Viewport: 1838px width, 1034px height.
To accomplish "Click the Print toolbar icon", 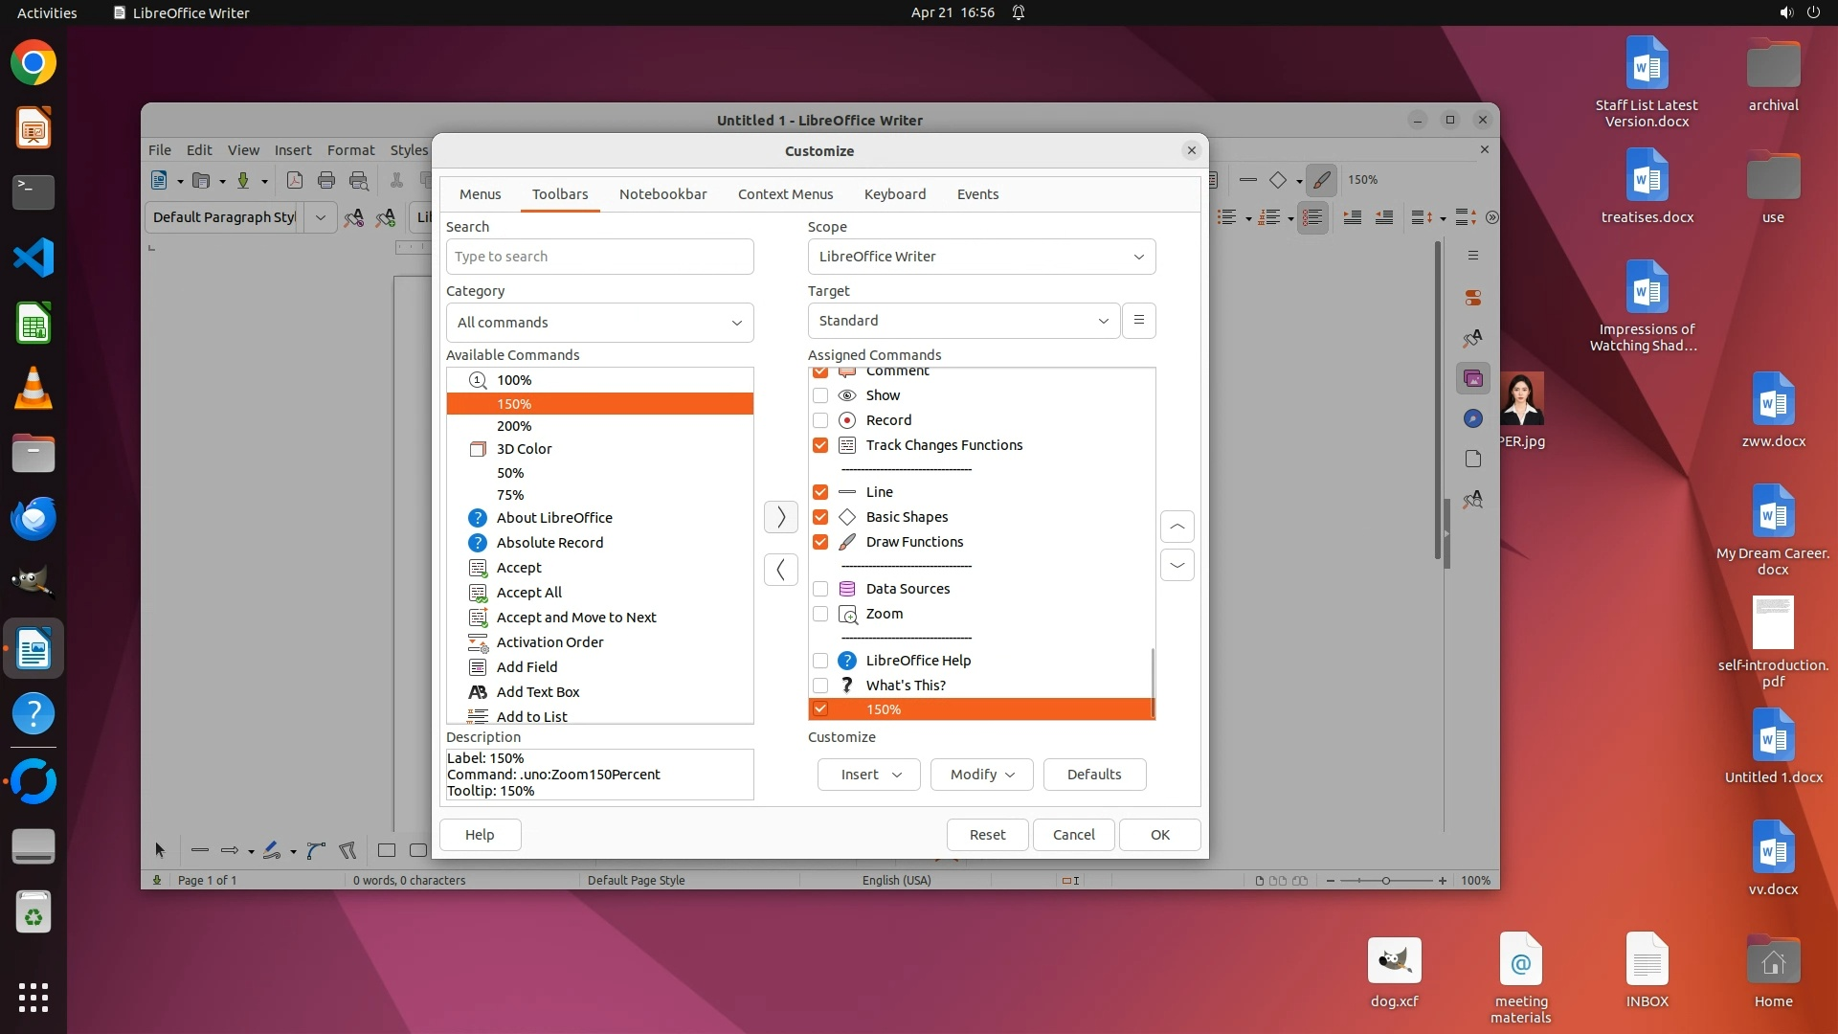I will point(326,180).
